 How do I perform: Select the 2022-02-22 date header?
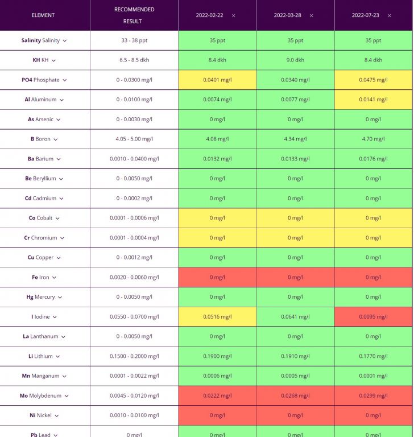click(x=210, y=15)
